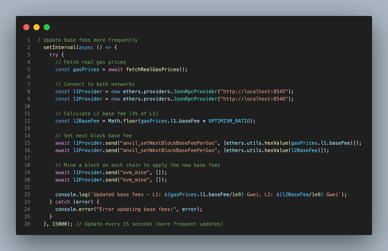388x251 pixels.
Task: Click the comment about mining a block on each chain
Action: coord(138,165)
